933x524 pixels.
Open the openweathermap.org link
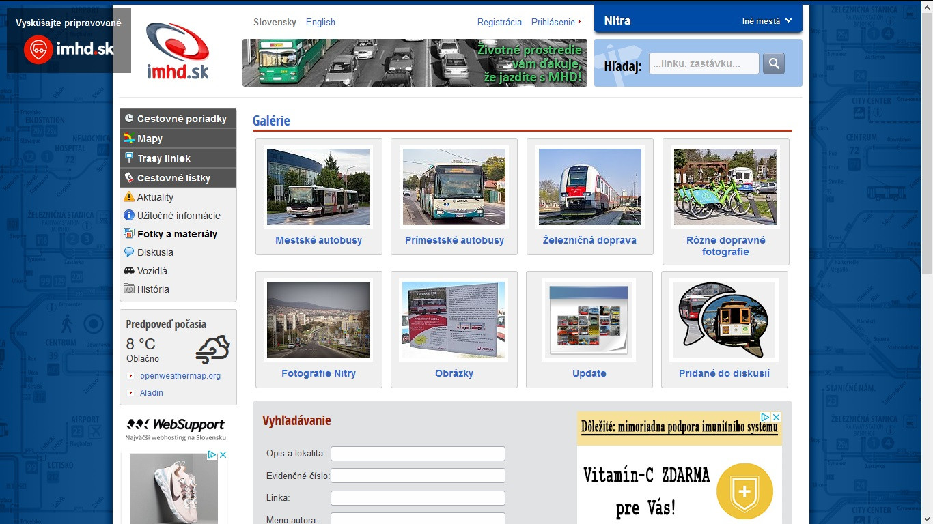click(x=180, y=376)
